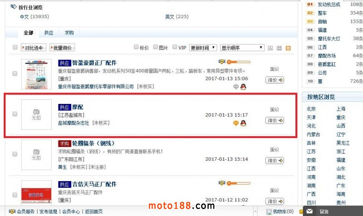
Task: Switch to the 求购 tab
Action: (69, 33)
